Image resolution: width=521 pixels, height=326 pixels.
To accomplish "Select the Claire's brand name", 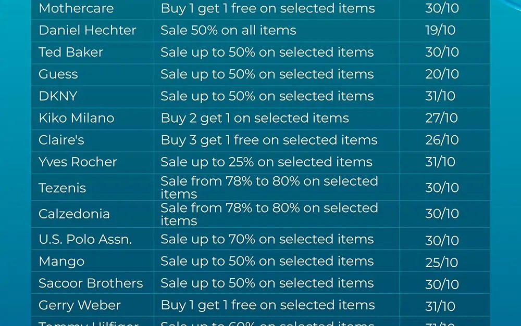I will point(61,140).
